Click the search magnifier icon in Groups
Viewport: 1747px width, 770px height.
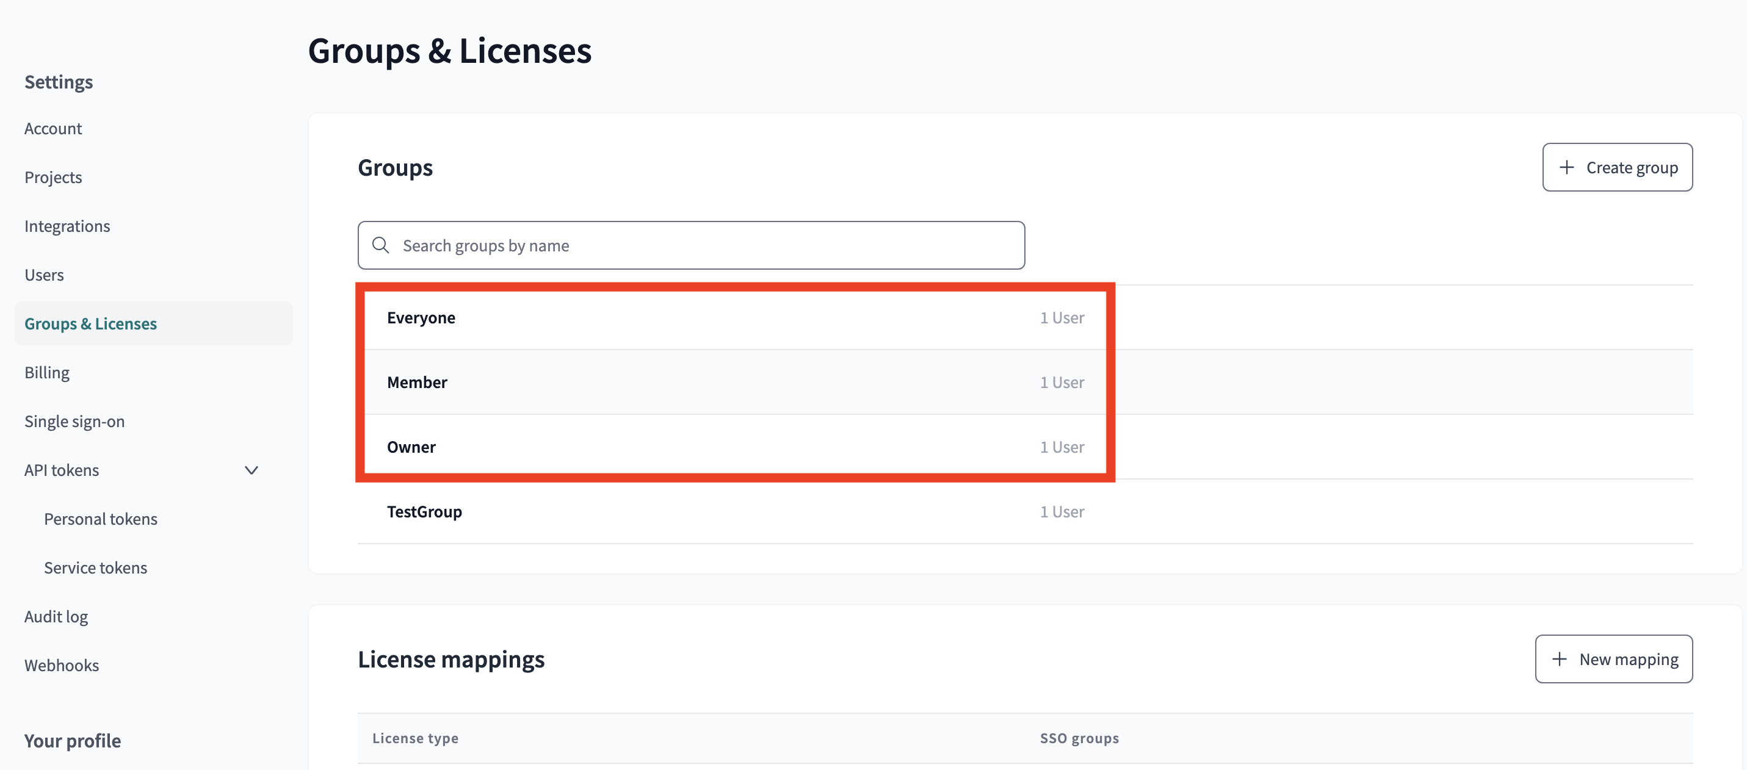coord(380,245)
